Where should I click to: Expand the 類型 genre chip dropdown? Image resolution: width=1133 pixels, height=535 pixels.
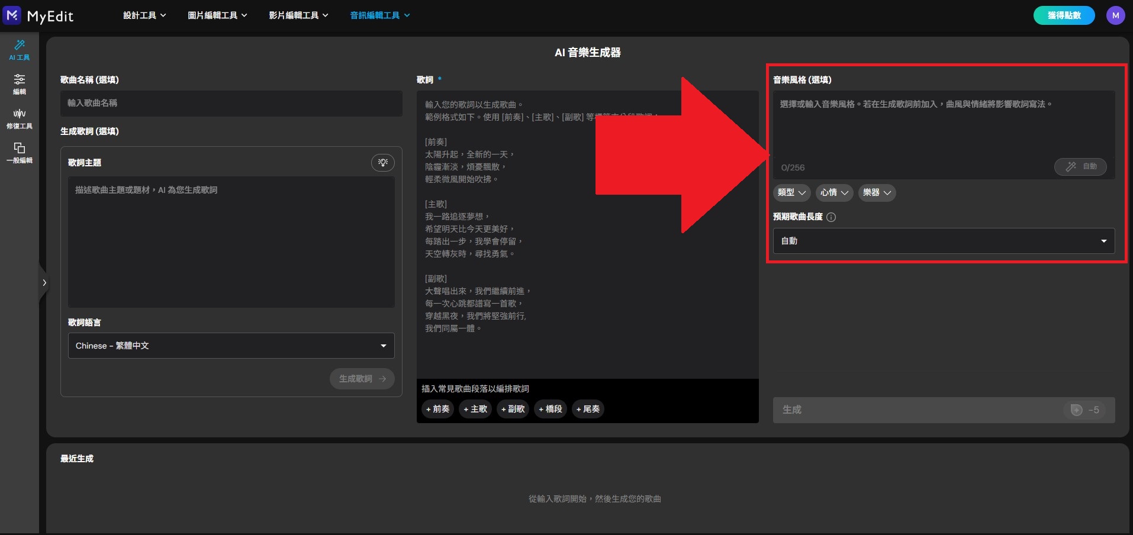tap(791, 193)
